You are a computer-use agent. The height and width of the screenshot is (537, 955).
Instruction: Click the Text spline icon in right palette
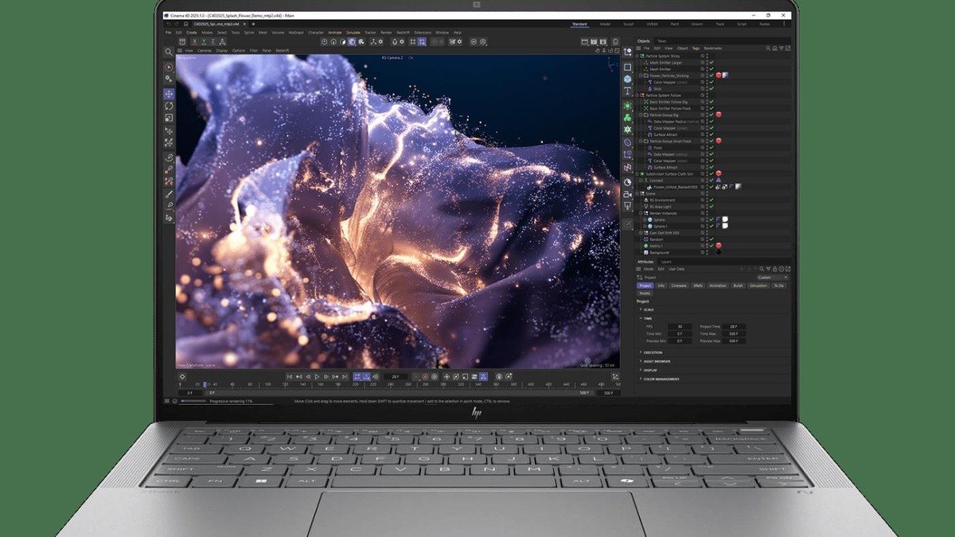pos(628,91)
